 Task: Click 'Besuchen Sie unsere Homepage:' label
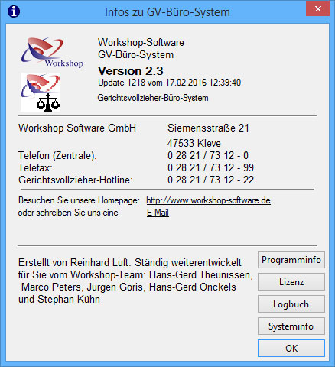click(79, 200)
